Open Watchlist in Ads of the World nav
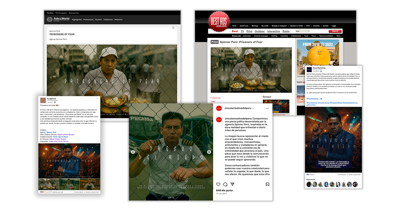 coord(118,20)
